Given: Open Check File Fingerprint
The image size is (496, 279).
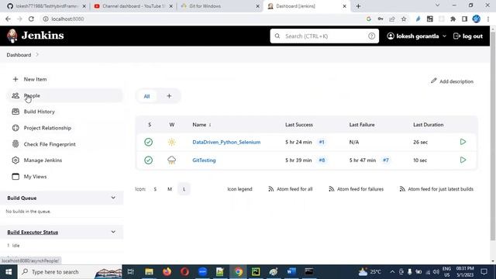Looking at the screenshot, I should click(x=50, y=144).
